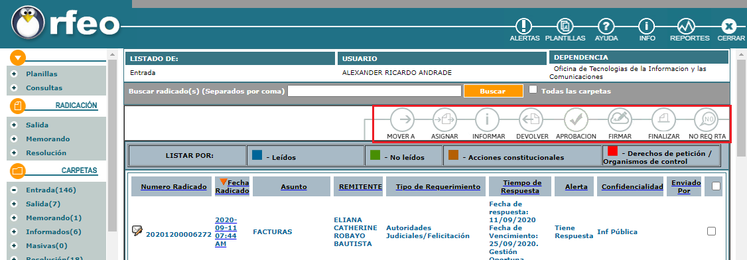This screenshot has width=747, height=260.
Task: Collapse the Entrada(146) folder
Action: [x=14, y=190]
